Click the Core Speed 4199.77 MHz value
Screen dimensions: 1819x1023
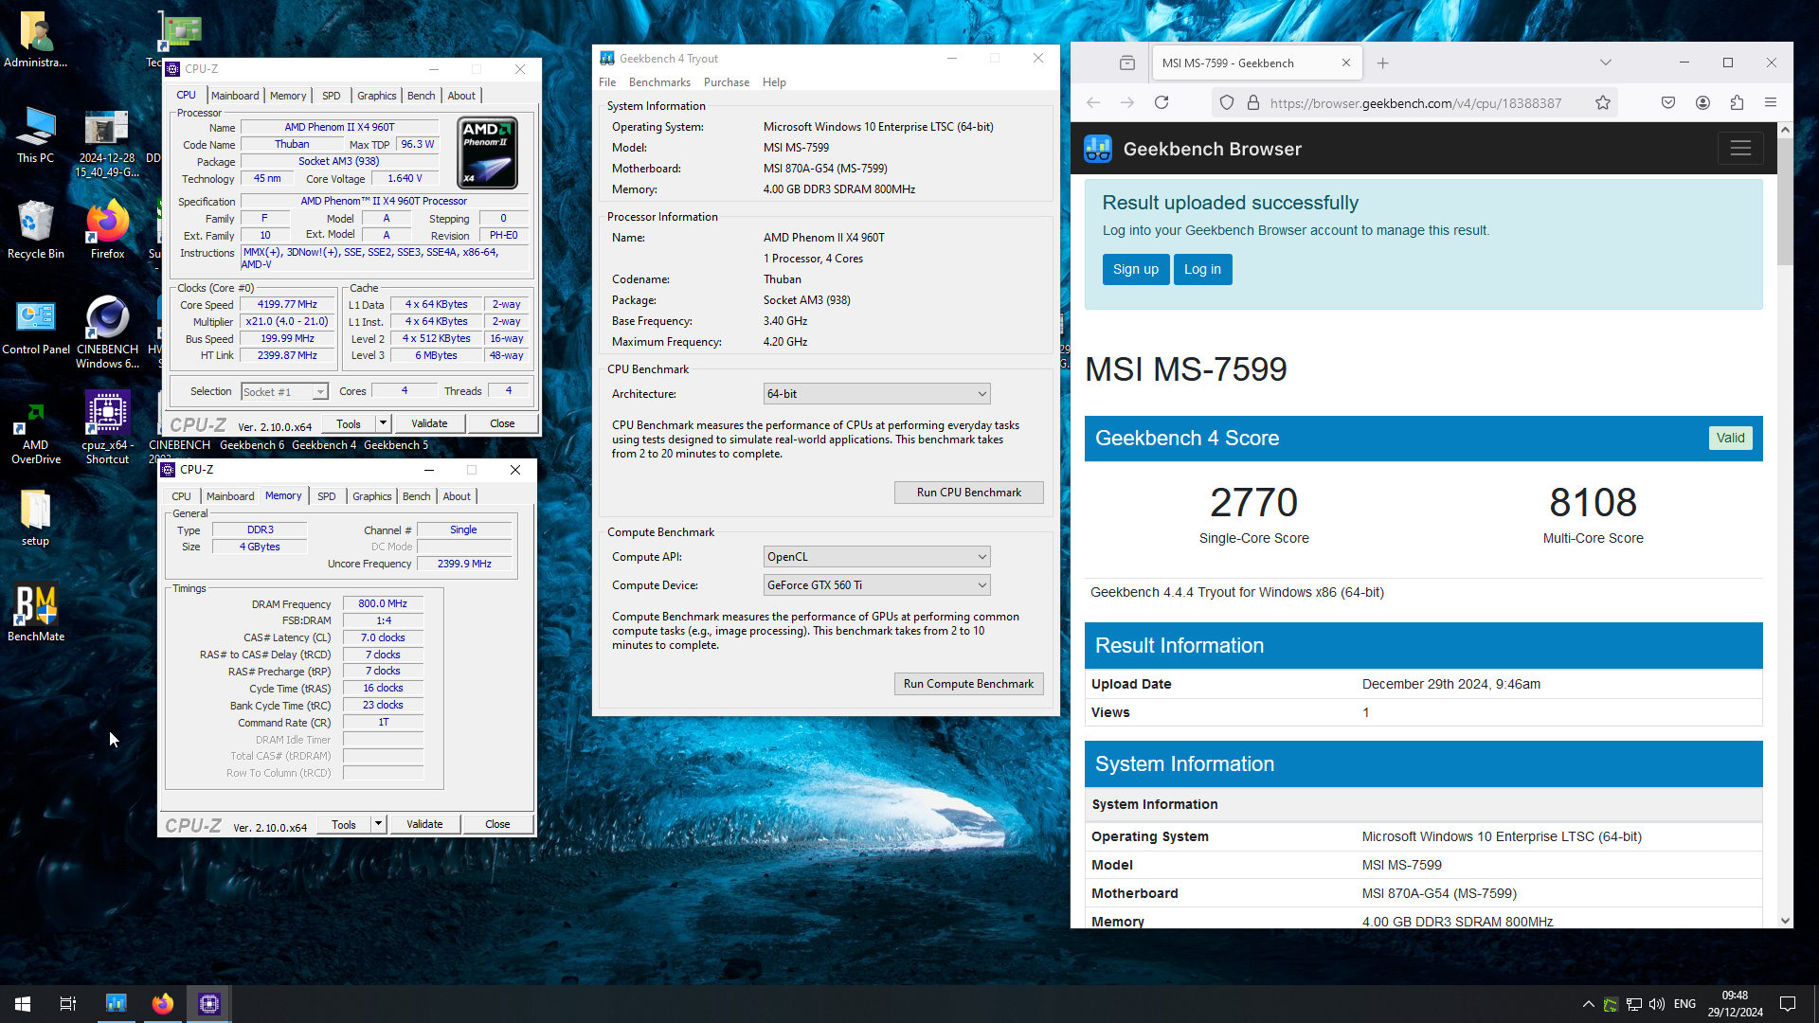287,305
